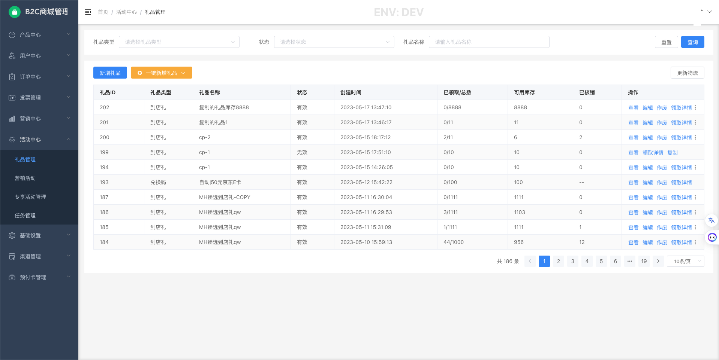Click 领取详情 for gift 199
Screen dimensions: 719x360
pyautogui.click(x=653, y=153)
